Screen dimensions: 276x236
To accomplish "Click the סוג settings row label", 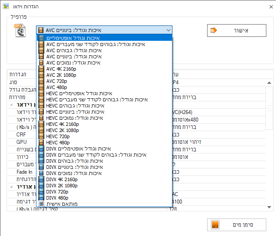I will (13, 82).
